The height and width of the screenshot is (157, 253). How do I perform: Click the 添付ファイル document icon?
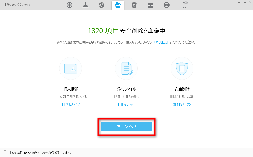click(126, 68)
